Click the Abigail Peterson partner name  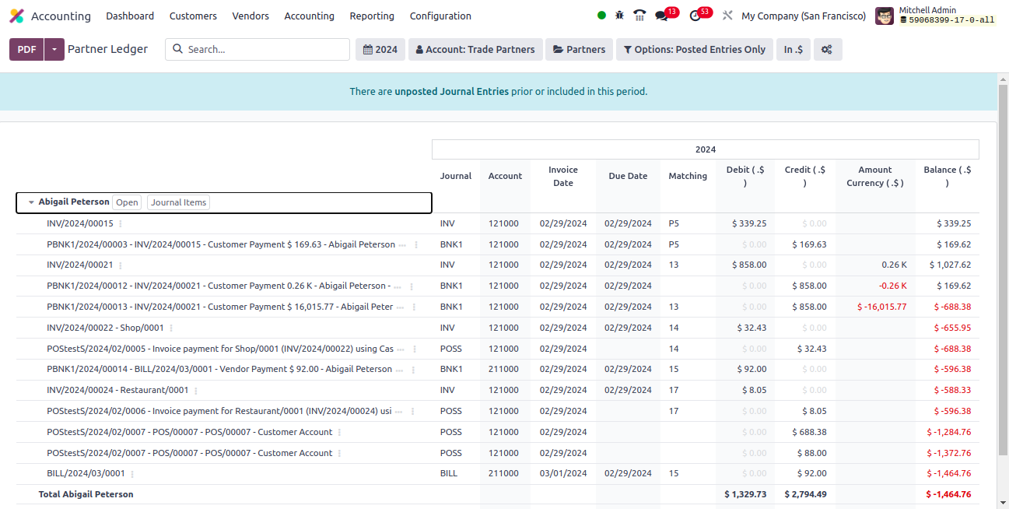pyautogui.click(x=74, y=202)
